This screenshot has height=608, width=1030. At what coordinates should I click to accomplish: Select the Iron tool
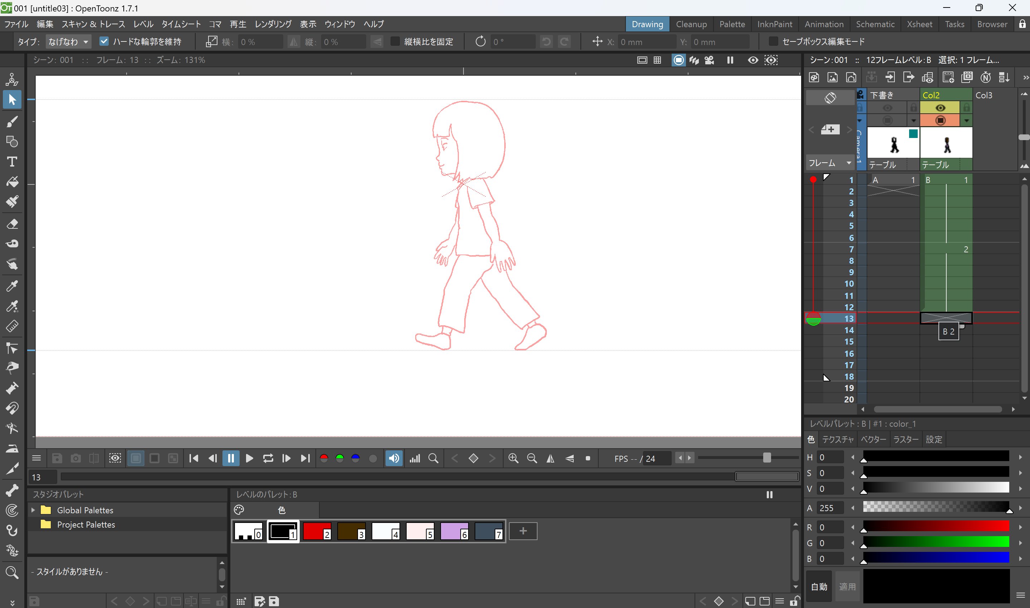click(x=12, y=449)
